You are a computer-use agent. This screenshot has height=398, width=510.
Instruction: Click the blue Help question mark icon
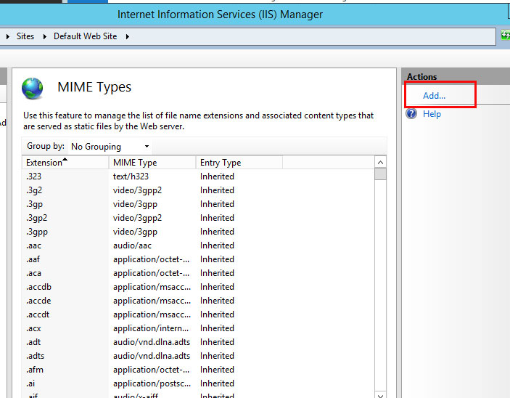click(x=411, y=114)
